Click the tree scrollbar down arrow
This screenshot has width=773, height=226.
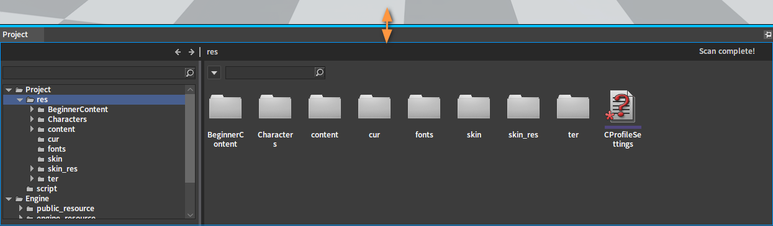click(190, 214)
